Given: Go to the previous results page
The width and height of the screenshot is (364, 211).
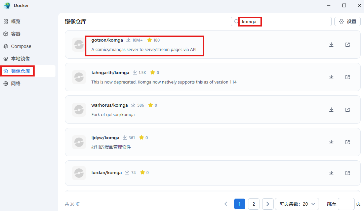Looking at the screenshot, I should click(226, 204).
